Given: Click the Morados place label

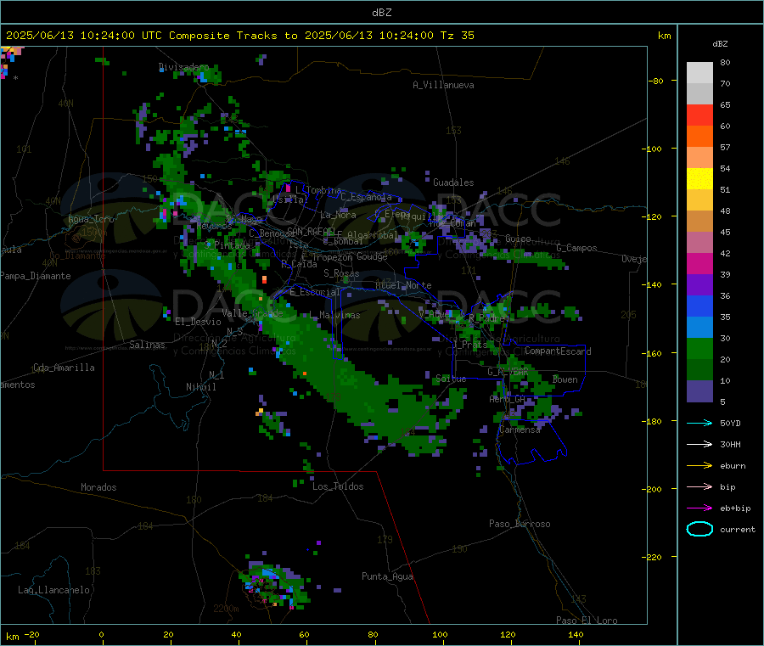Looking at the screenshot, I should pyautogui.click(x=99, y=487).
